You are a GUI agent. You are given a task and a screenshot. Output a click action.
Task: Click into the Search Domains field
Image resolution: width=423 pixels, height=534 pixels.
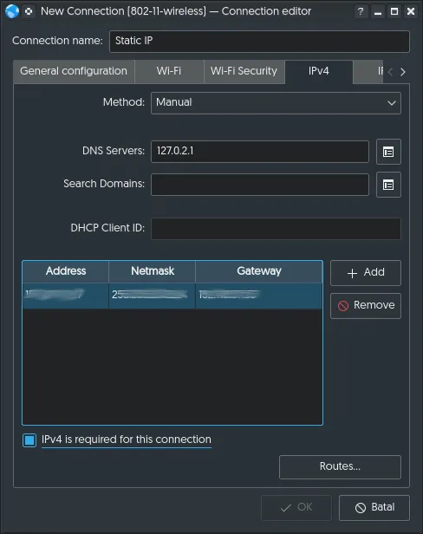coord(260,185)
